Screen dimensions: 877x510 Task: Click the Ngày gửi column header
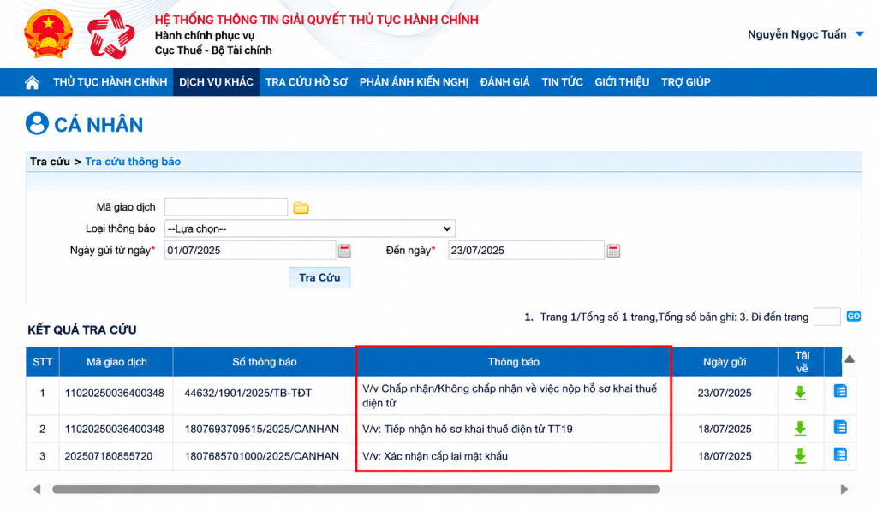click(725, 362)
